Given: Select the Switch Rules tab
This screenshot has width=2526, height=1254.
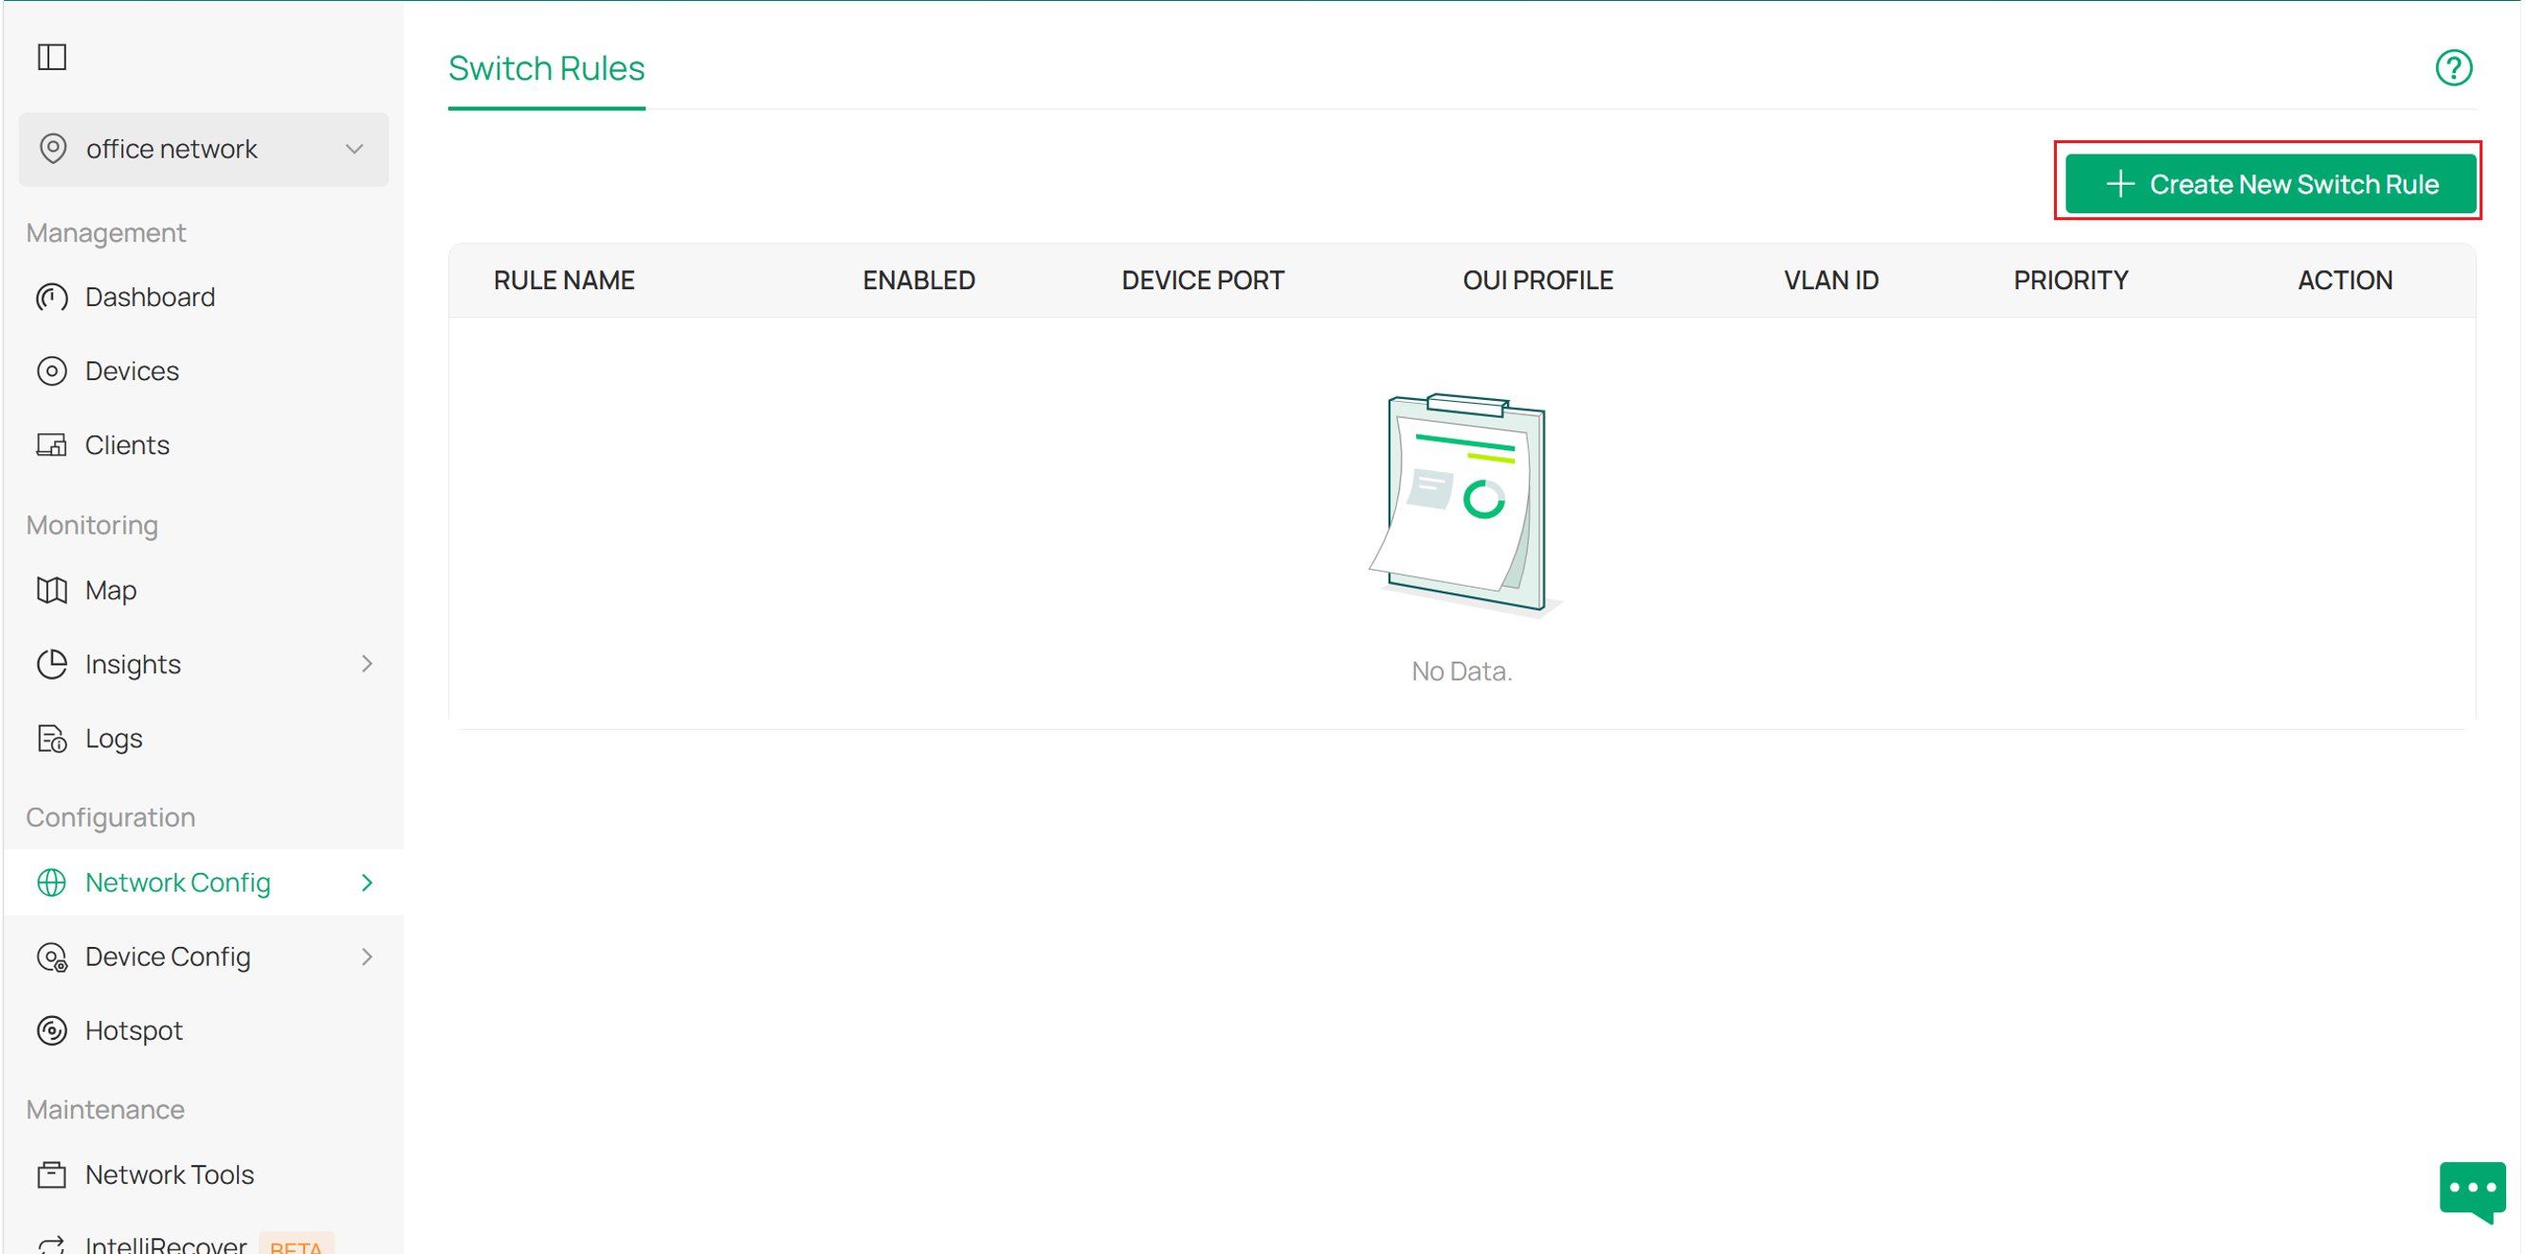Looking at the screenshot, I should coord(546,68).
